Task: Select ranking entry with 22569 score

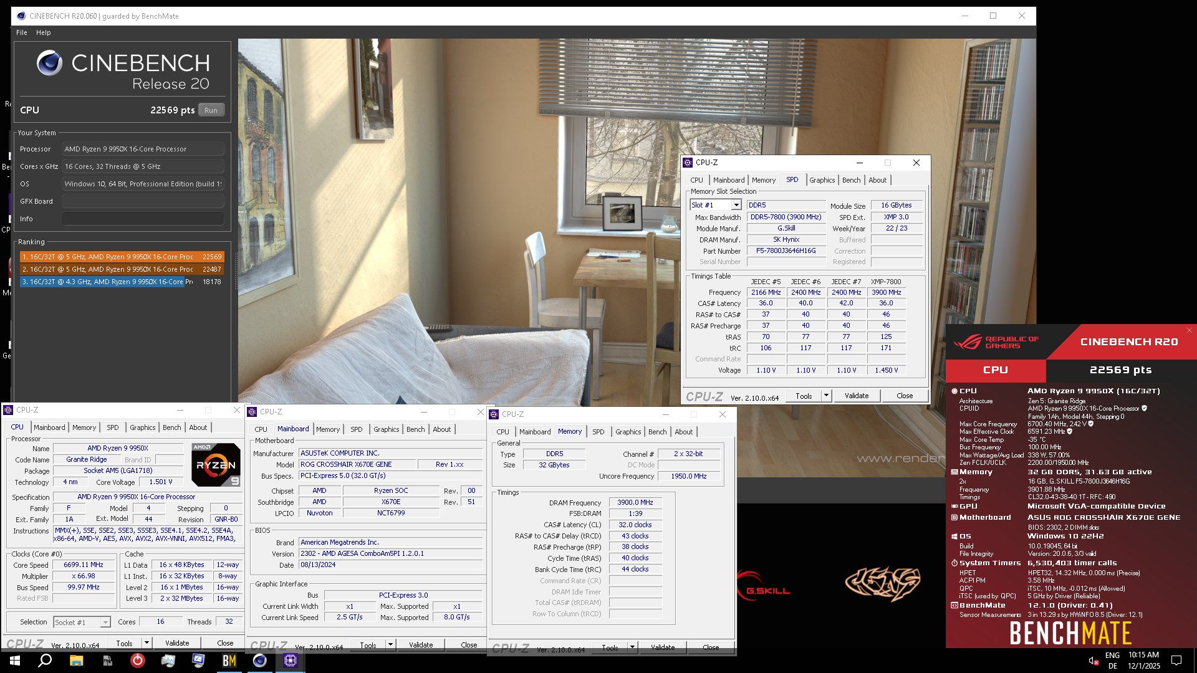Action: pos(122,257)
